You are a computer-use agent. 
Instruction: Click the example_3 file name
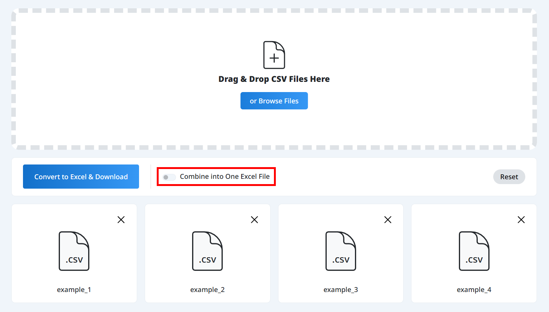[341, 290]
